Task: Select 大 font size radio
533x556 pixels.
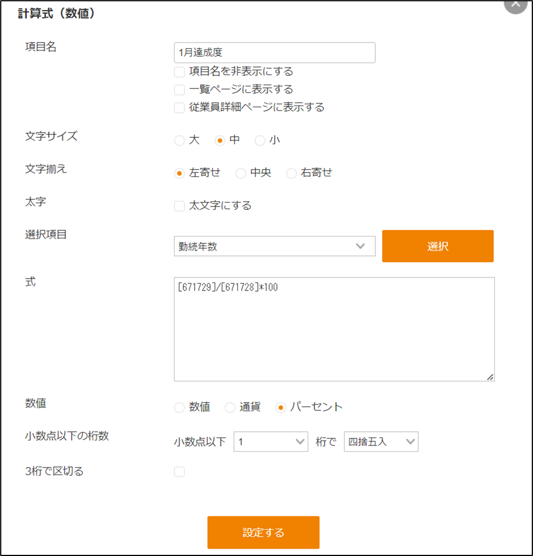Action: point(179,141)
